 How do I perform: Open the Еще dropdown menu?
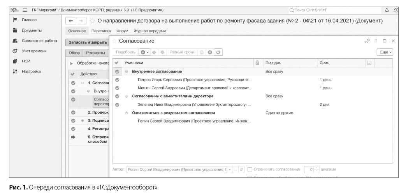[x=385, y=52]
